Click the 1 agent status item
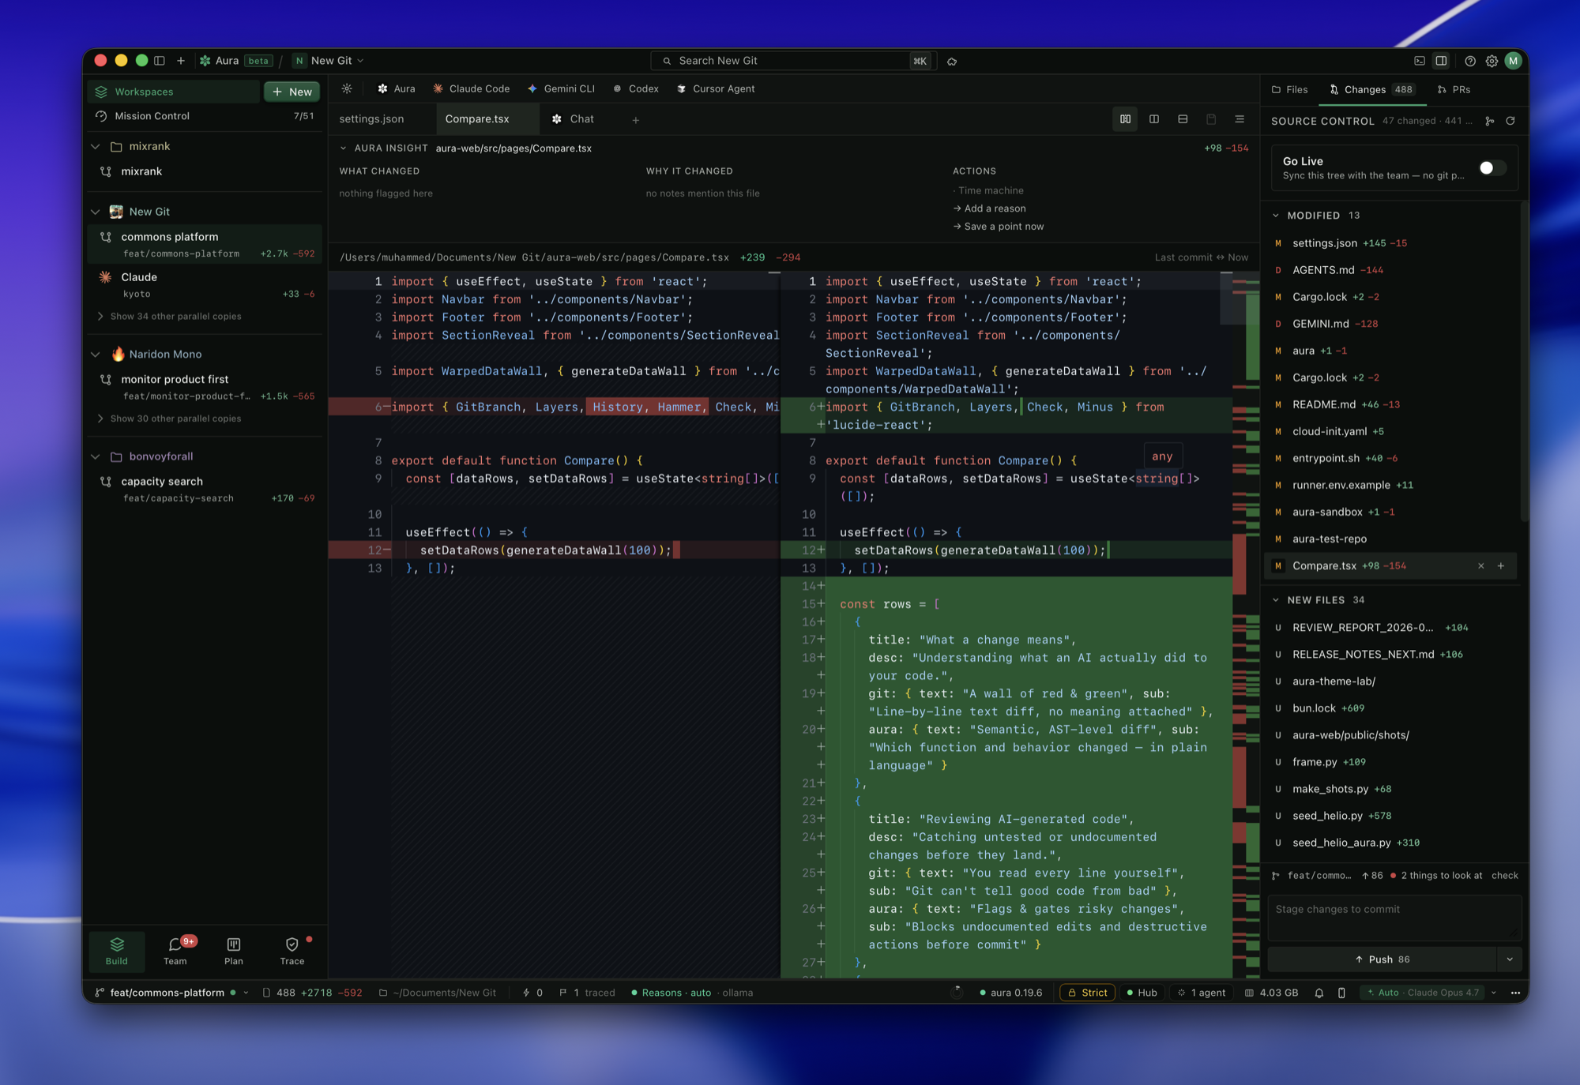The image size is (1580, 1085). (x=1202, y=993)
